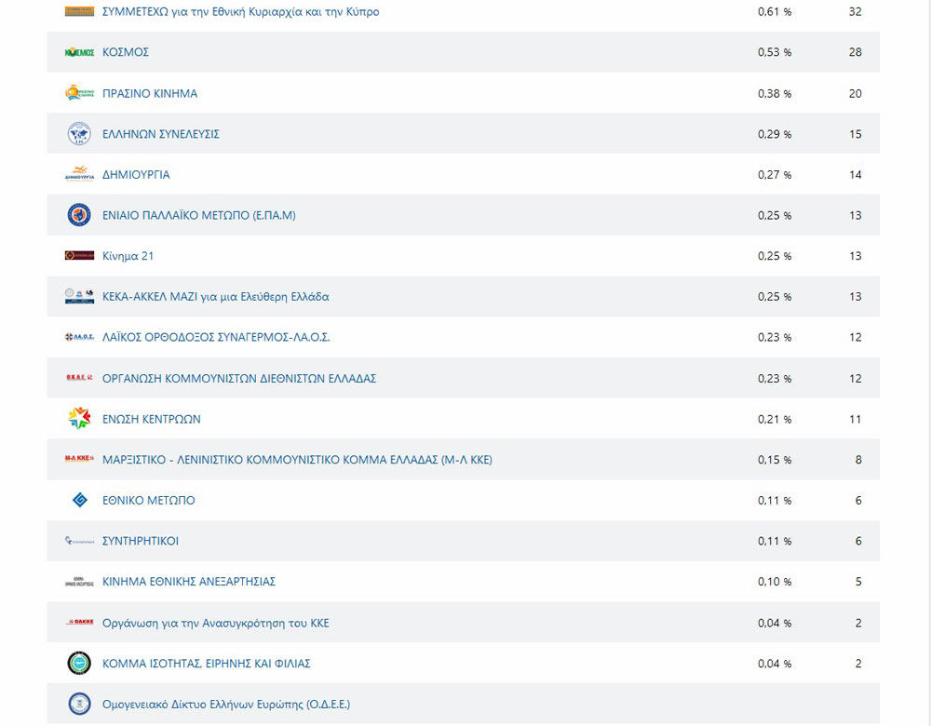
Task: Click the Ε.ΠΑ.Μ circular logo icon
Action: click(79, 215)
